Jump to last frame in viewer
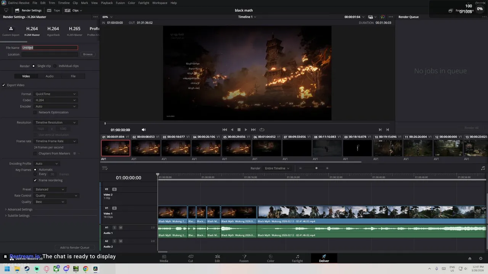 [x=253, y=130]
